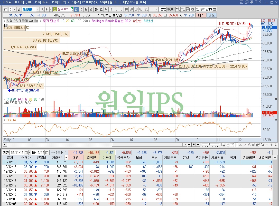Click the 매도 (sell) button

212,15
